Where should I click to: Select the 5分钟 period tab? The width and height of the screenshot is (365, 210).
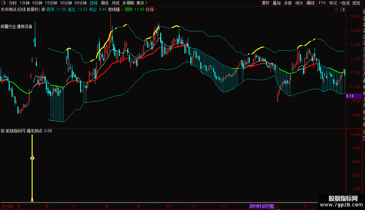tap(37, 3)
